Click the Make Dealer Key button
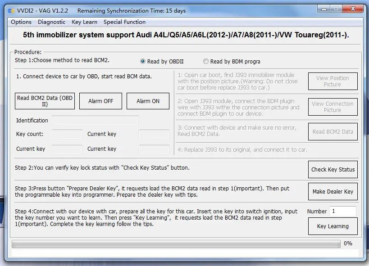Viewport: 369px width, 266px height. click(333, 192)
